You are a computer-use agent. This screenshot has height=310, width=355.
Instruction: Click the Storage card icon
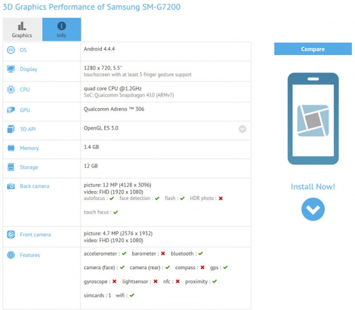[x=11, y=167]
